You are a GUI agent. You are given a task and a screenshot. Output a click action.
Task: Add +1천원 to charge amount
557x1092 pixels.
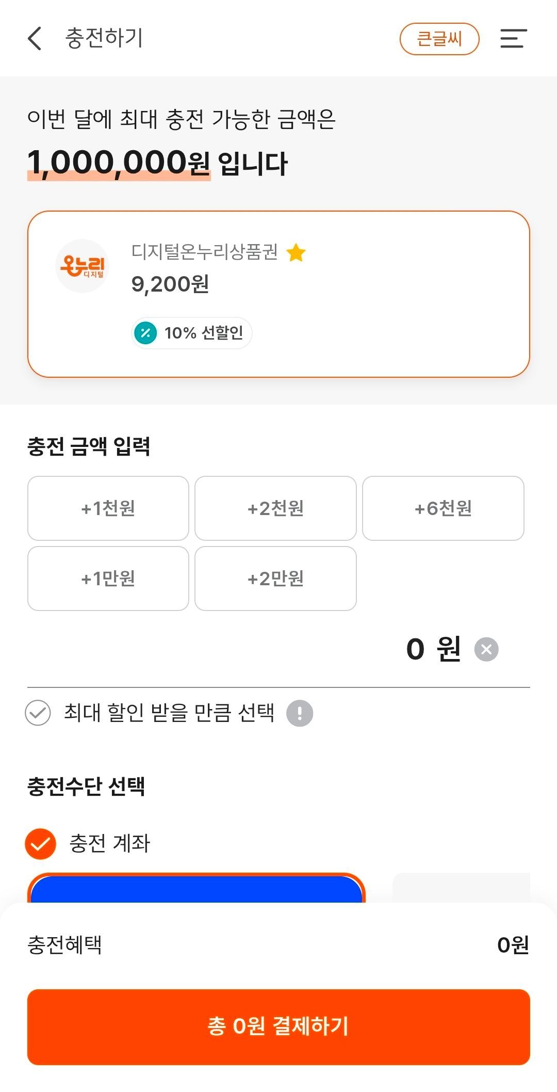[x=108, y=508]
